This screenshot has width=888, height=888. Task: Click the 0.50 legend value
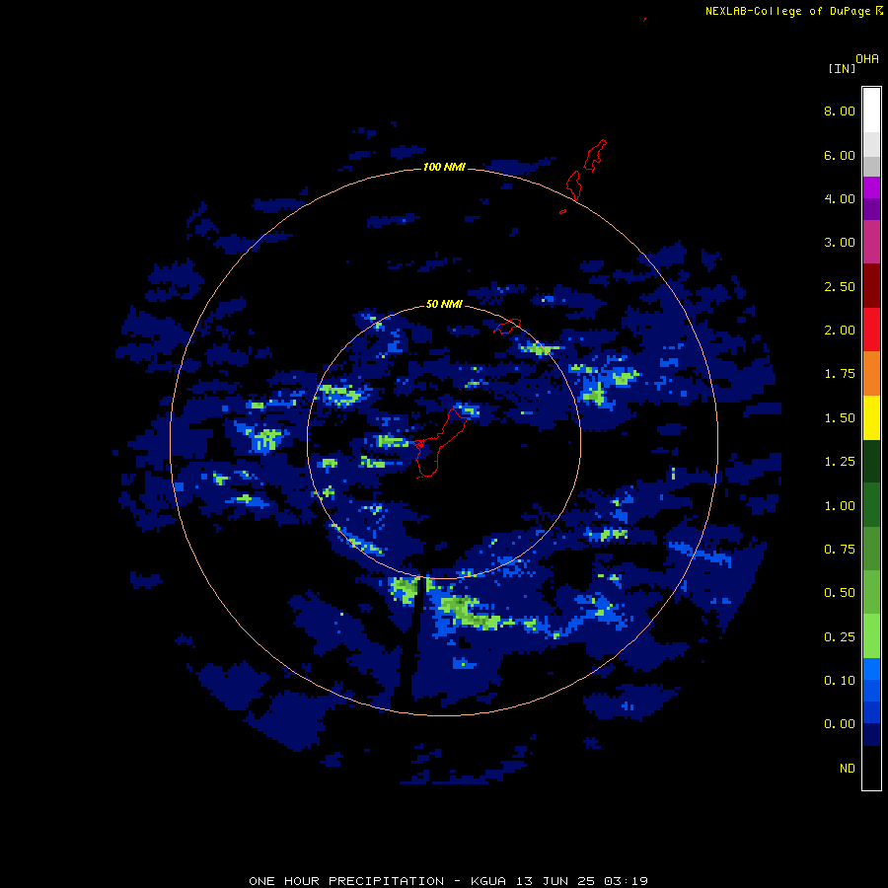coord(840,593)
